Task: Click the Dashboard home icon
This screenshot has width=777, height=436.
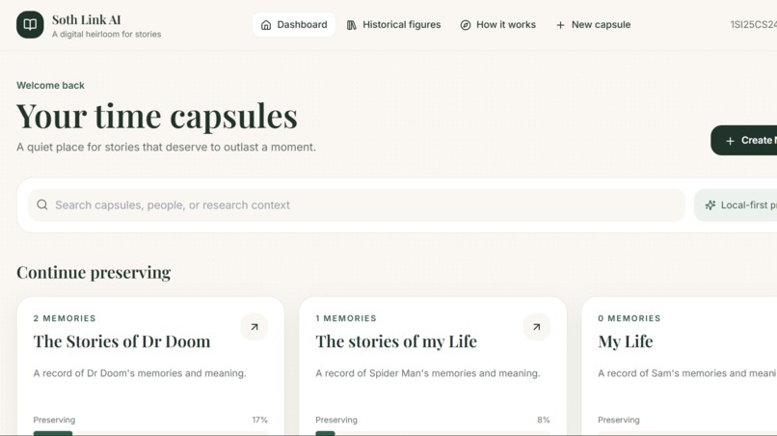Action: coord(266,25)
